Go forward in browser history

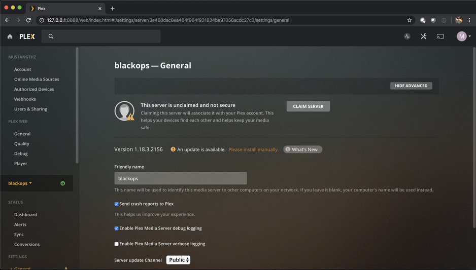18,20
